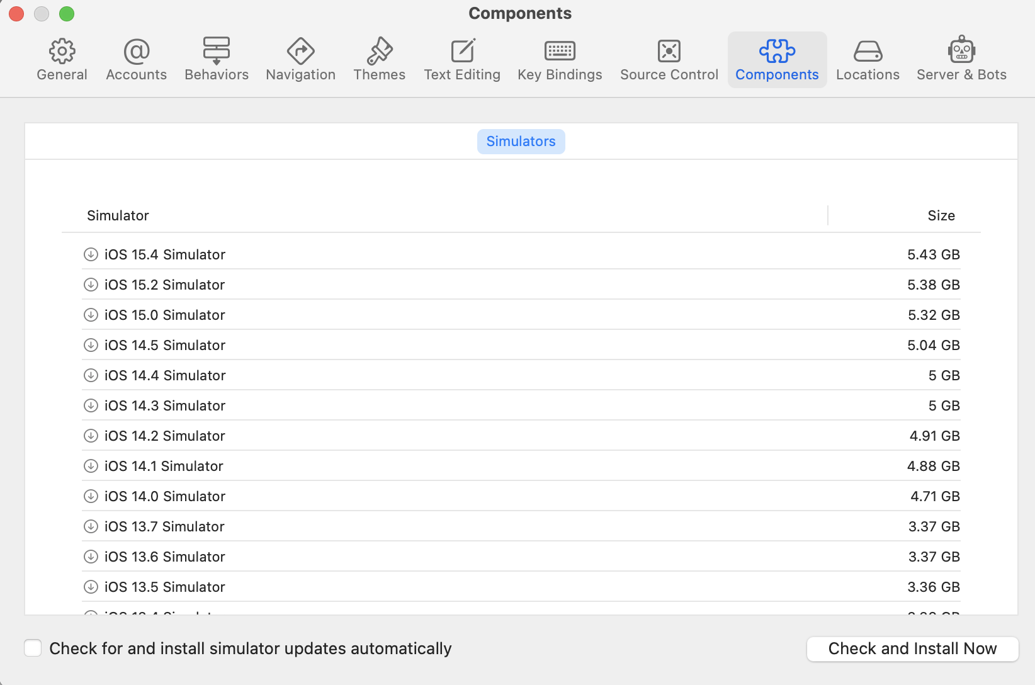Select the 5.04 GB size value
Screen dimensions: 1035x685
[x=934, y=345]
